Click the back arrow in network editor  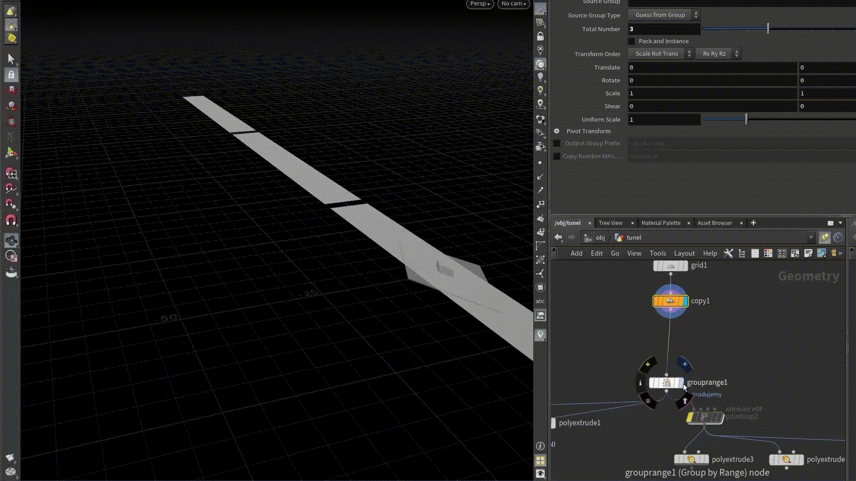click(x=558, y=237)
